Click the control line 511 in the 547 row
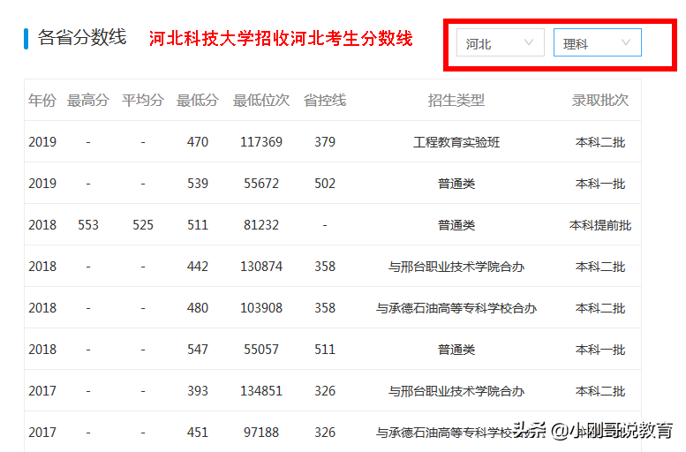The width and height of the screenshot is (686, 452). point(325,350)
